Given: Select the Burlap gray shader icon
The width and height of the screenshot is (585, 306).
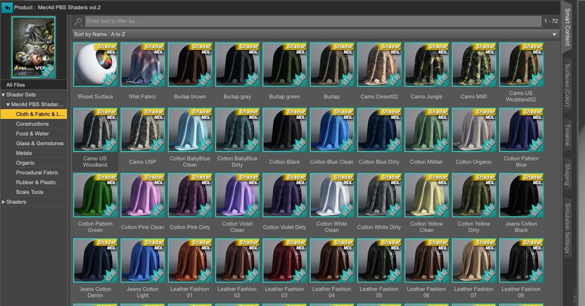Looking at the screenshot, I should 237,64.
